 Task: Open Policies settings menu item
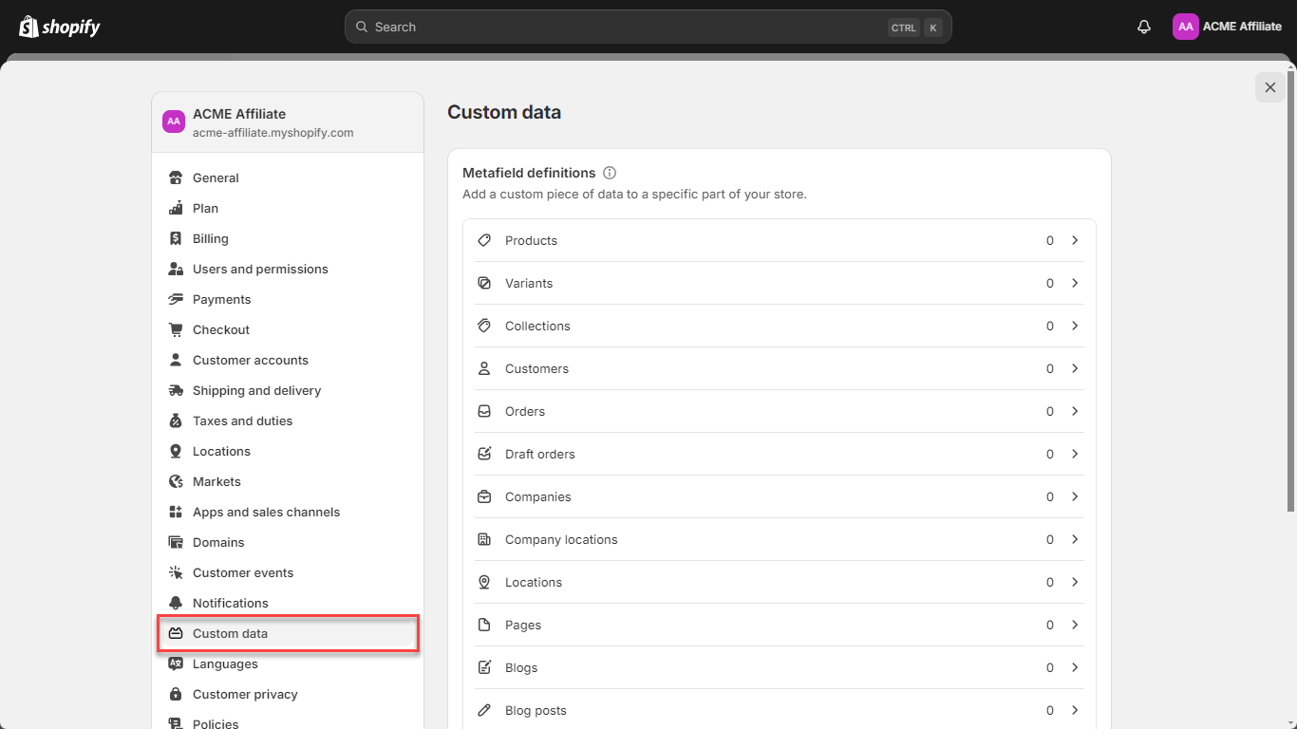pos(288,722)
